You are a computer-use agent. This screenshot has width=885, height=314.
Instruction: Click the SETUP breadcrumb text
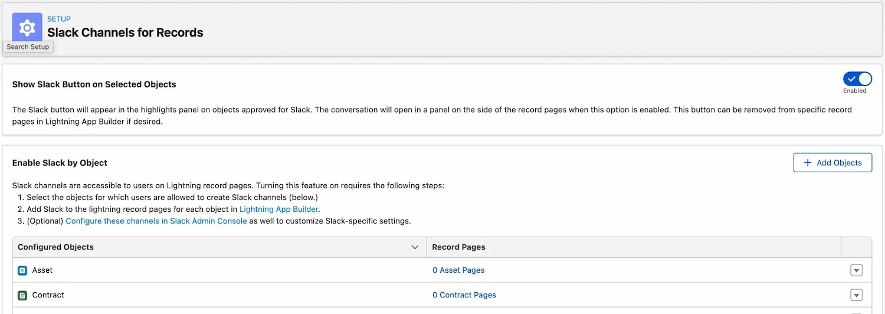point(59,19)
